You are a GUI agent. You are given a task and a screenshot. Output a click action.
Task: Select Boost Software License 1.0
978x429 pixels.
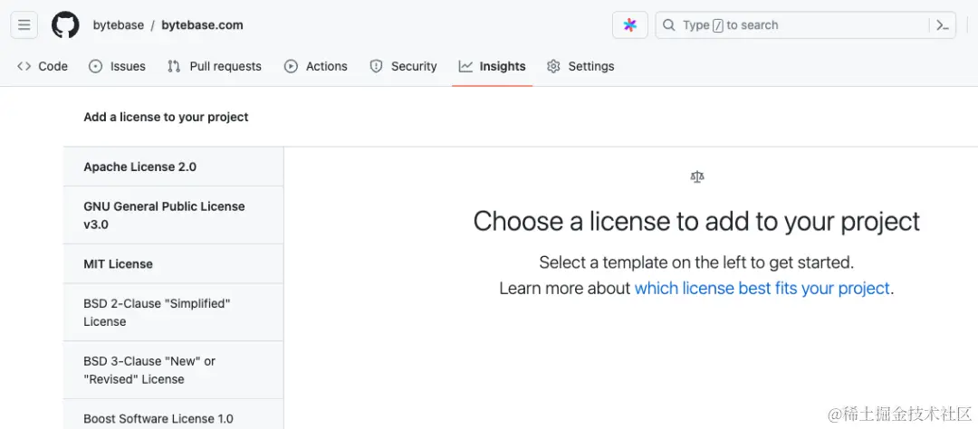(173, 415)
